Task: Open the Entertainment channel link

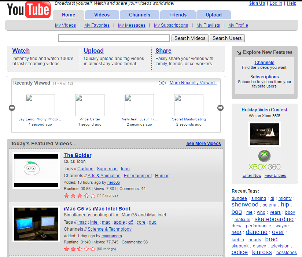Action: click(138, 176)
